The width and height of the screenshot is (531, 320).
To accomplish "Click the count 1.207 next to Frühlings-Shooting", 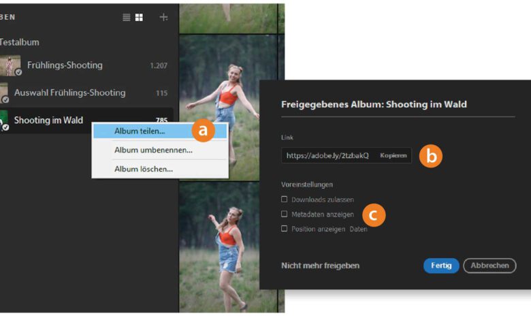I will click(159, 65).
